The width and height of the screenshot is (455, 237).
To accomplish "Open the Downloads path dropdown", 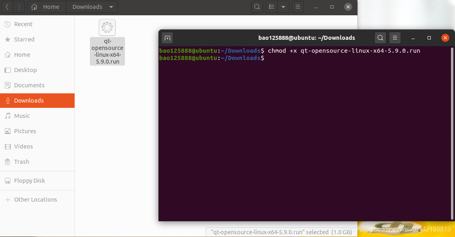I will [111, 7].
